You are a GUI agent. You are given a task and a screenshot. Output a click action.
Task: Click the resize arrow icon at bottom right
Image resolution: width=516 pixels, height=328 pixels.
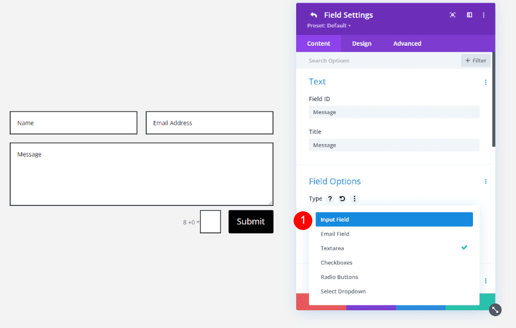coord(494,310)
